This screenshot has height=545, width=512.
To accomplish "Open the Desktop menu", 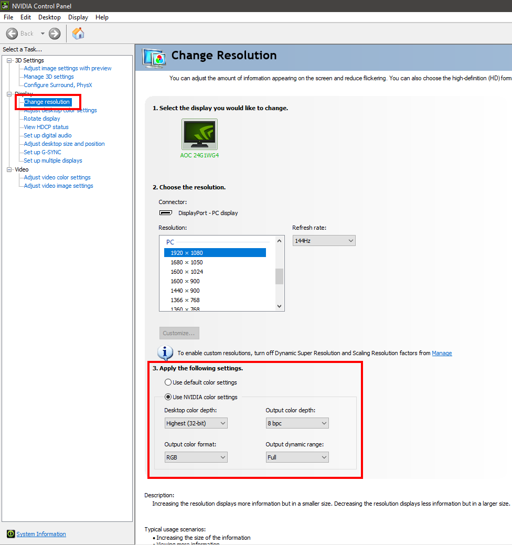I will pyautogui.click(x=49, y=17).
